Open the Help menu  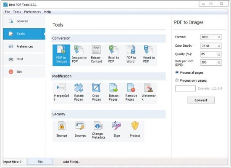coord(47,12)
